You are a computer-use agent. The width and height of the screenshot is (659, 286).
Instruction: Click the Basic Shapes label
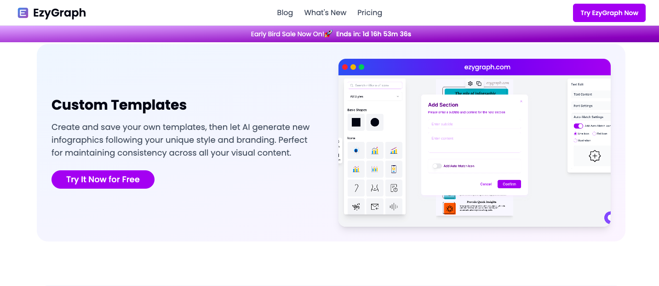(357, 110)
